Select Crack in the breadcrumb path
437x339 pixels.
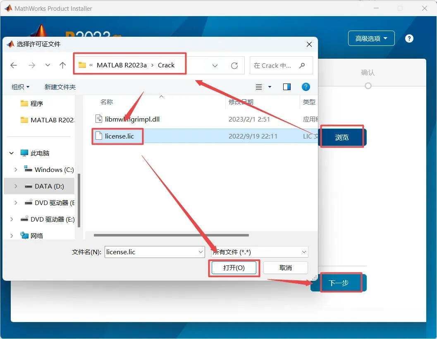pos(166,65)
